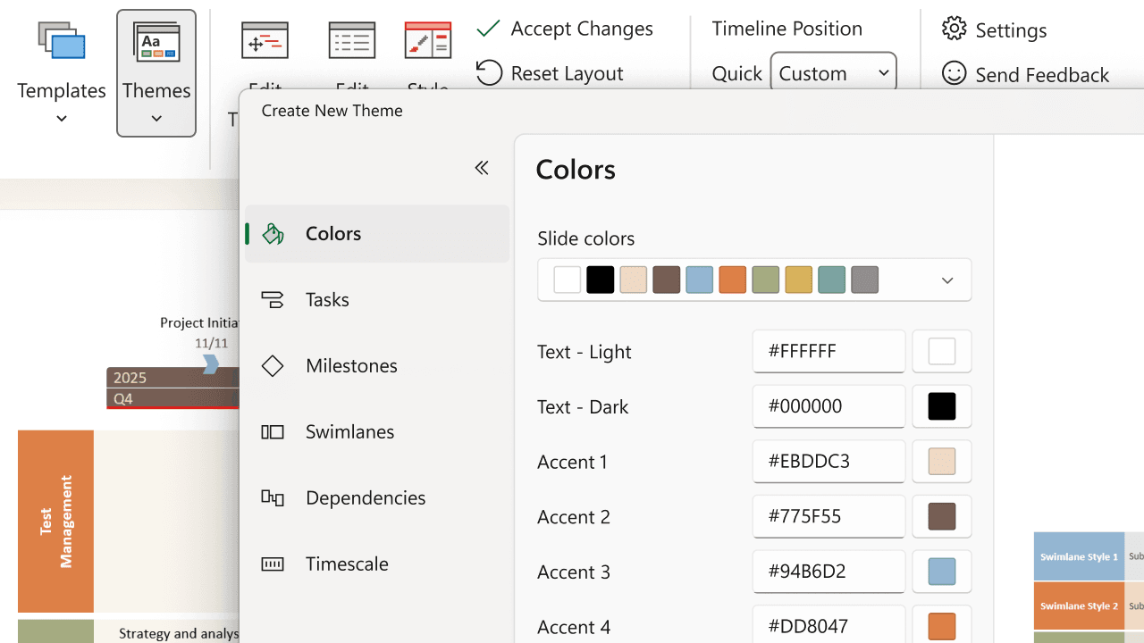1144x643 pixels.
Task: Click the Text - Light hex field #FFFFFF
Action: 829,351
